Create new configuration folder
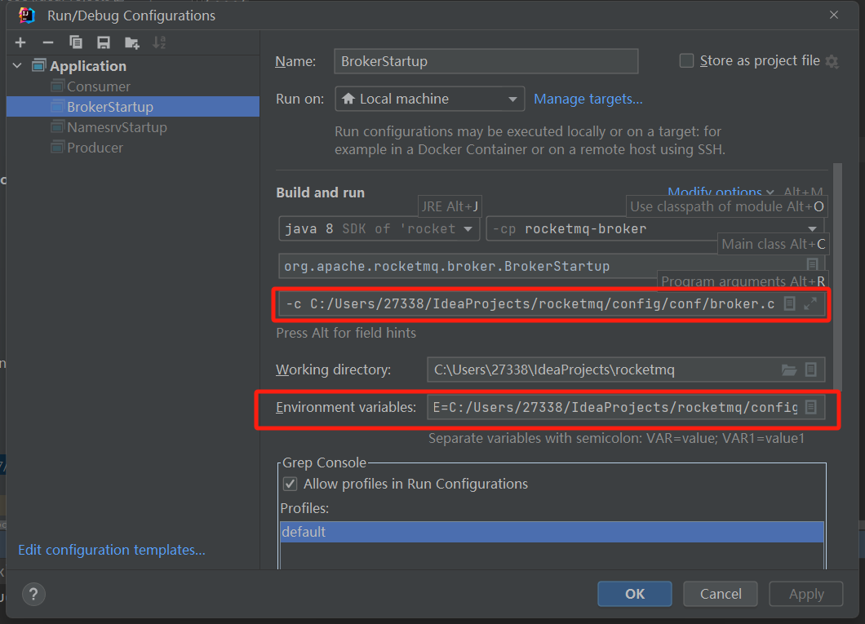Image resolution: width=865 pixels, height=624 pixels. point(132,42)
